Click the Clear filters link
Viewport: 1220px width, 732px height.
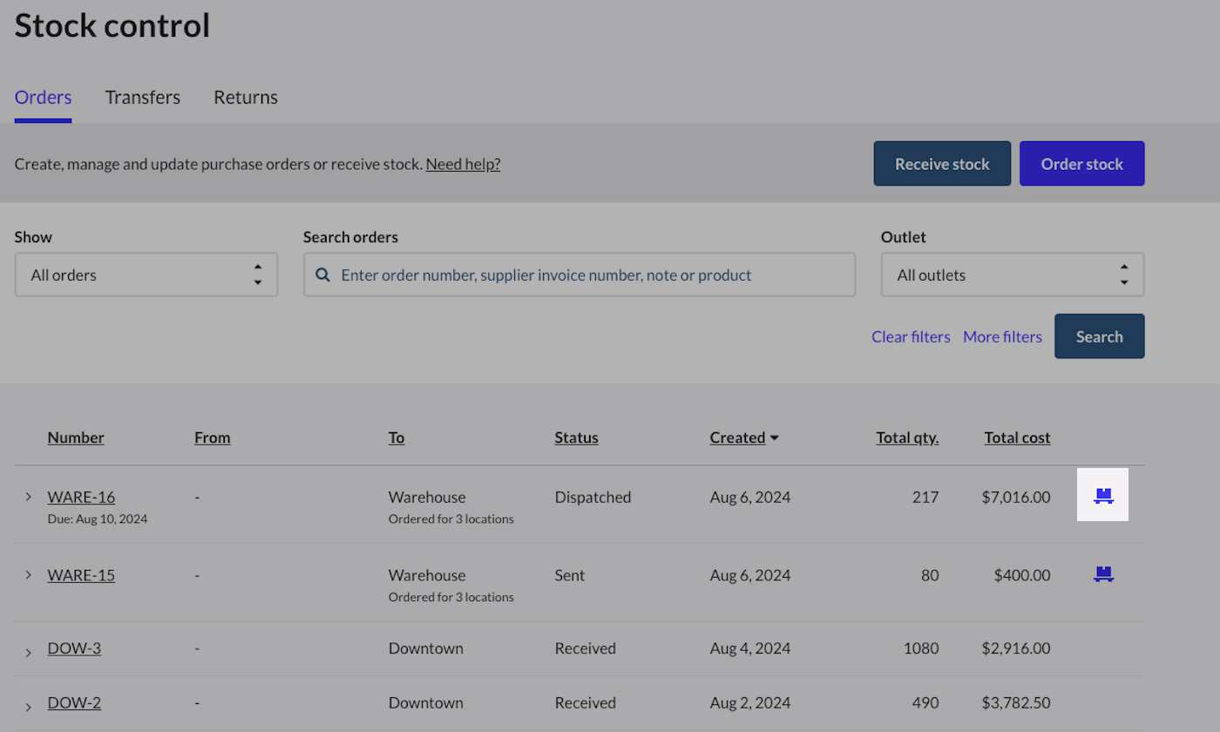click(x=911, y=336)
